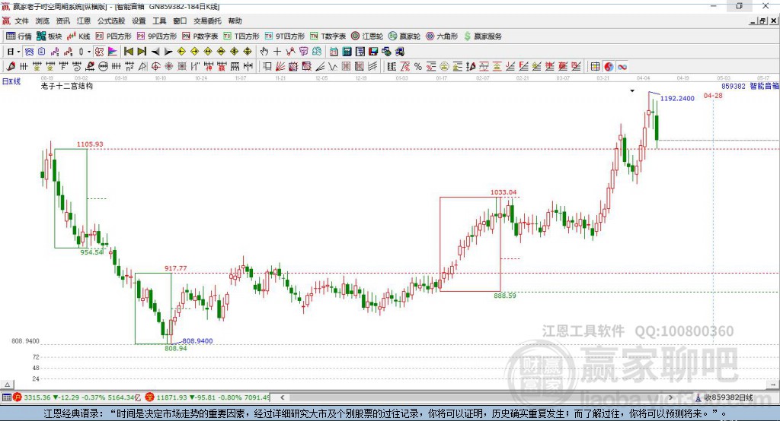Click the save floppy disk icon
The image size is (780, 421).
click(373, 52)
